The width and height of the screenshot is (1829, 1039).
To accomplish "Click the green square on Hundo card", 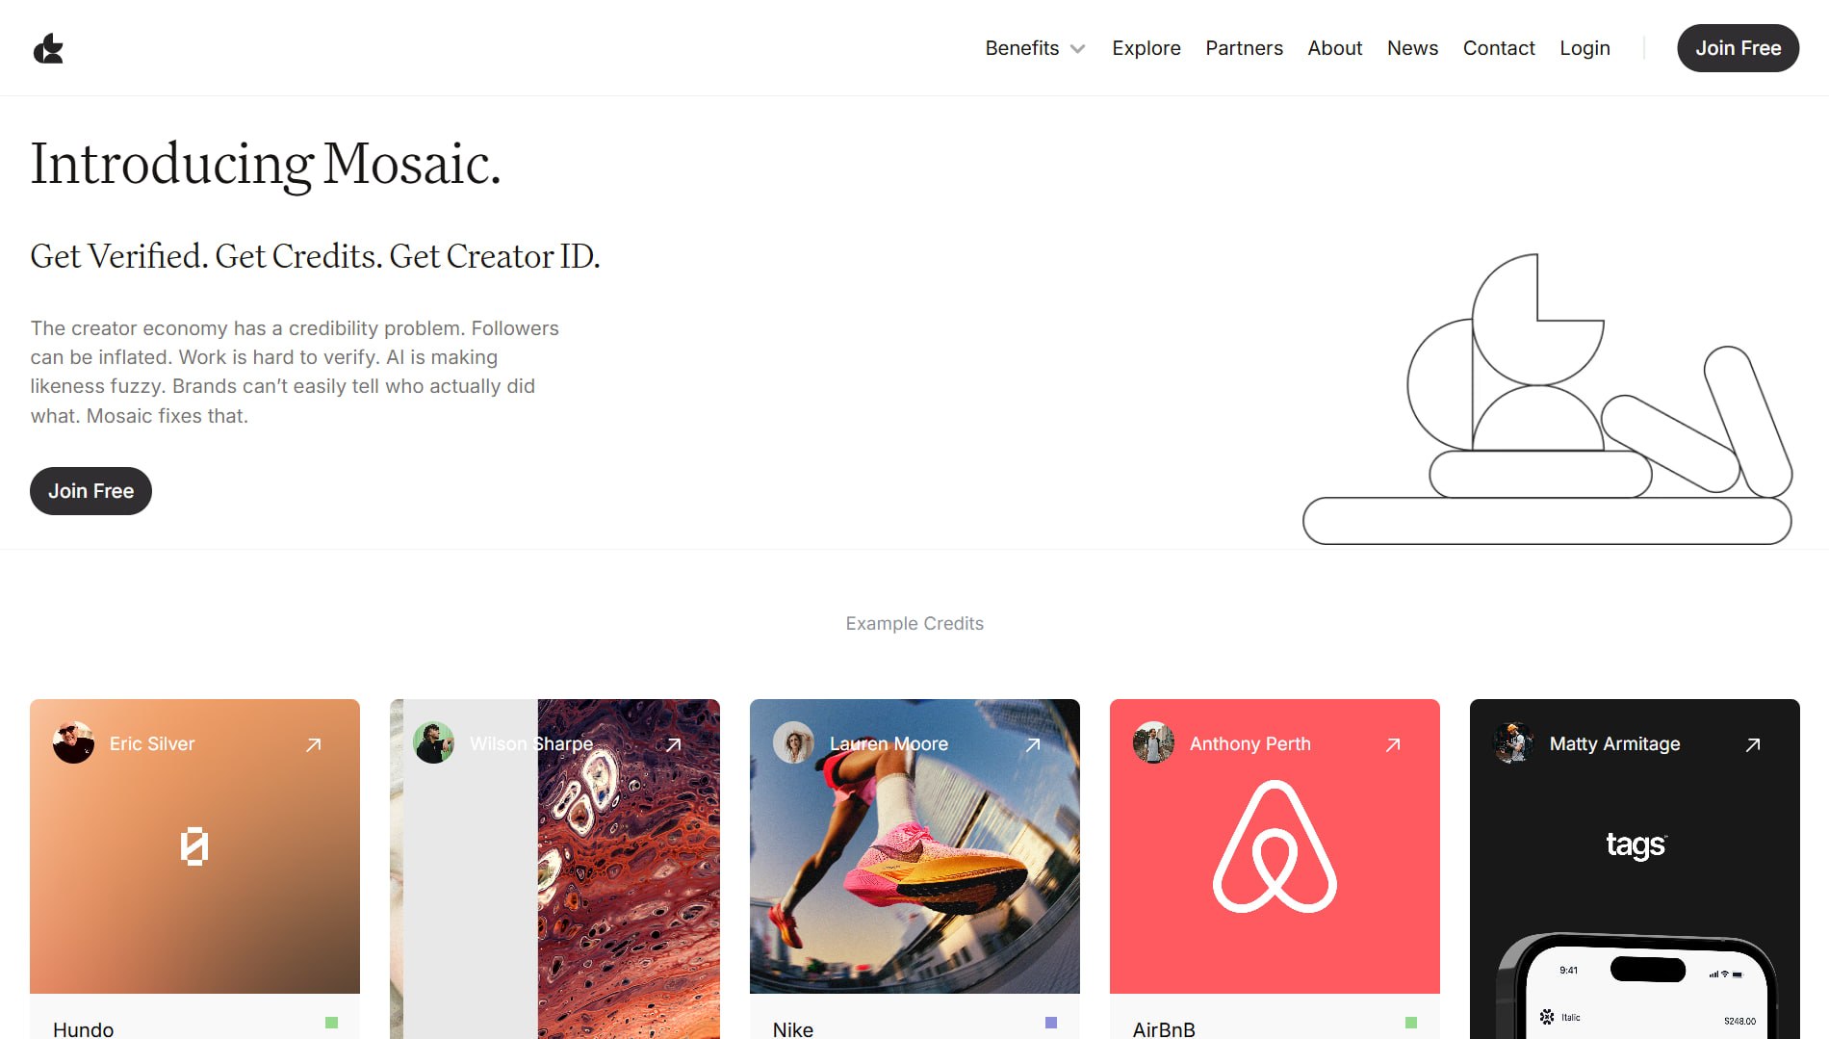I will point(331,1023).
